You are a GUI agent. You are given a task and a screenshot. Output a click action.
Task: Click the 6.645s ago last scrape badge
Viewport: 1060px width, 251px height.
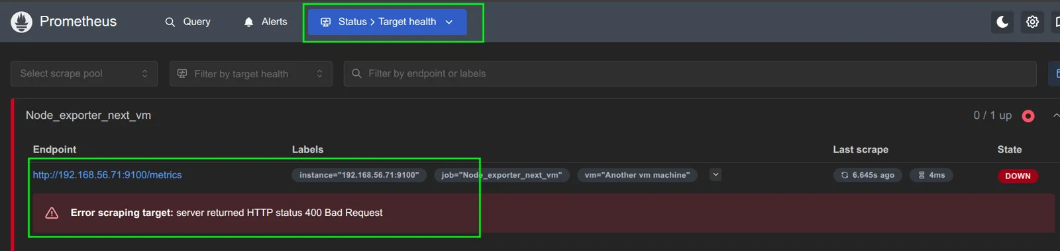click(x=867, y=175)
